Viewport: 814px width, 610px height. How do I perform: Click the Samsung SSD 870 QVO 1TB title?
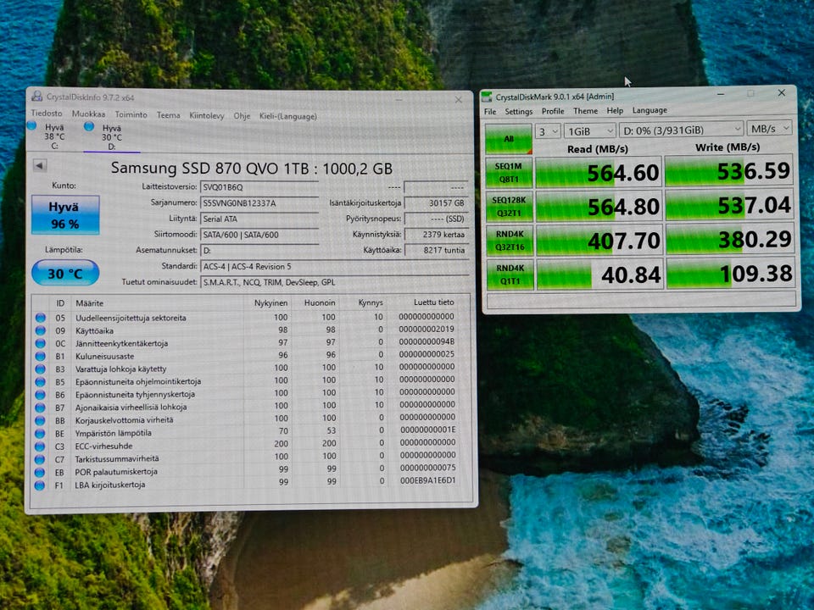point(252,168)
